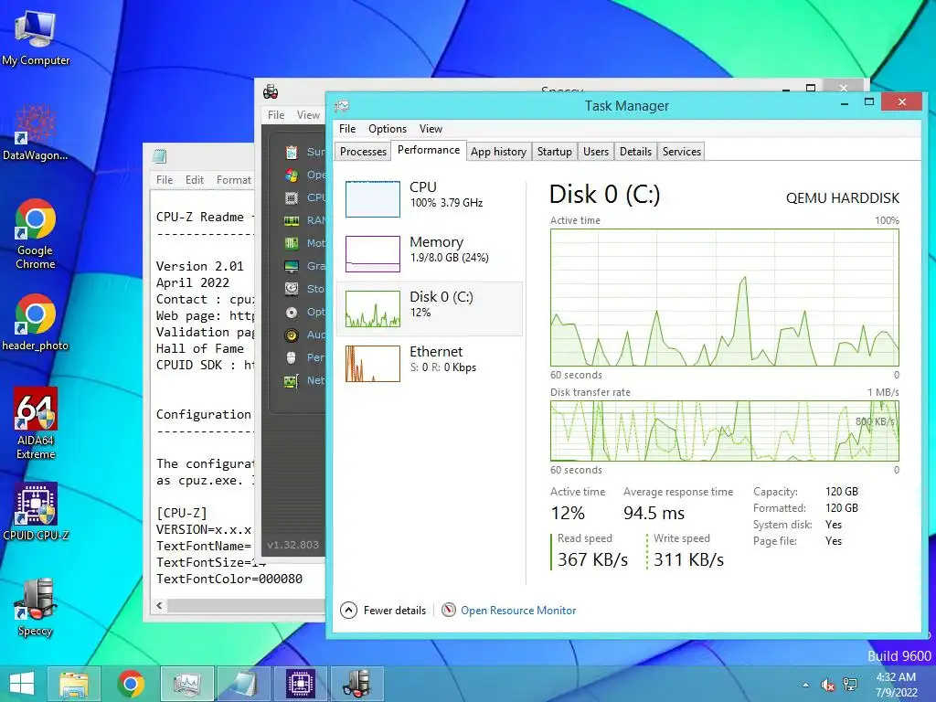Show hidden tray icons arrow
936x702 pixels.
point(806,685)
